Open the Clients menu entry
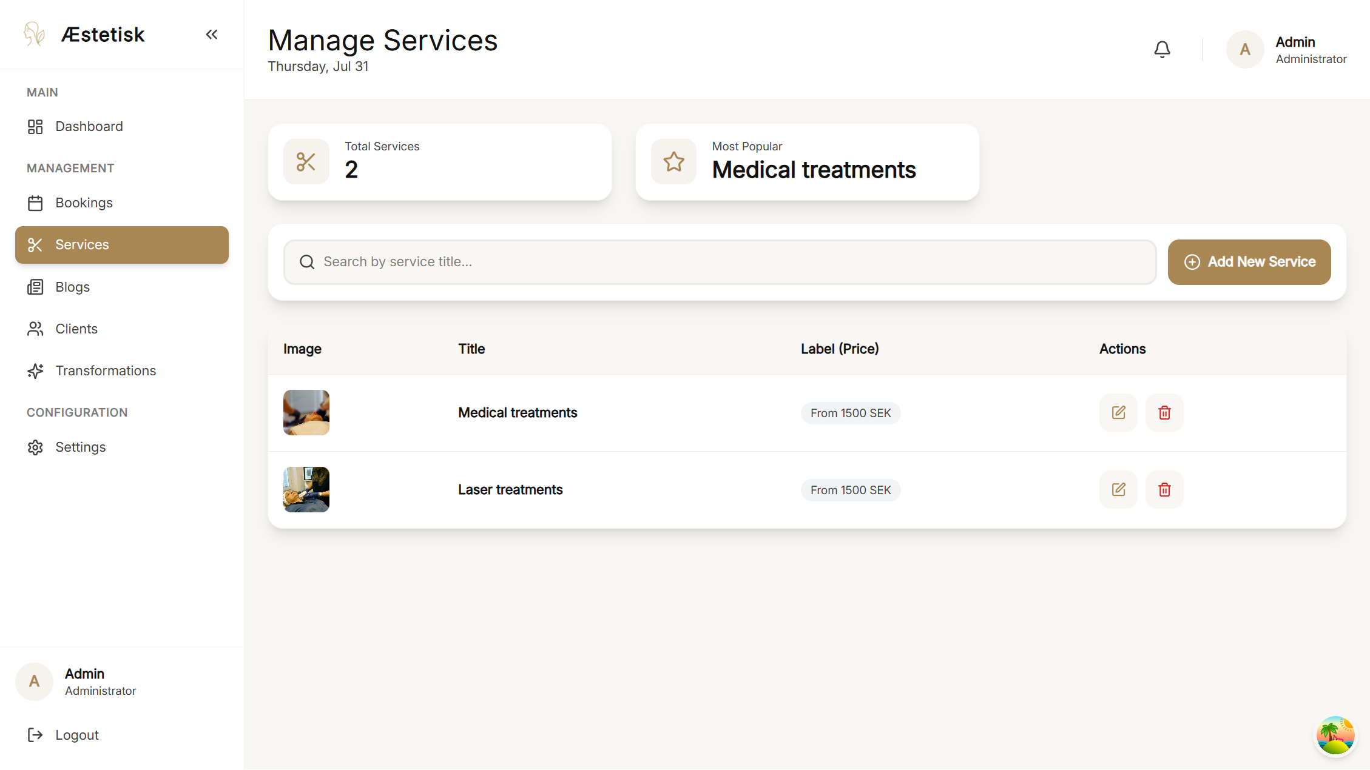The height and width of the screenshot is (770, 1370). (76, 329)
